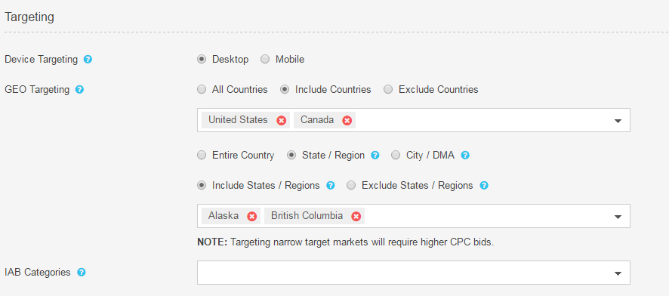The height and width of the screenshot is (296, 669).
Task: Remove Alaska tag from regions
Action: 251,216
